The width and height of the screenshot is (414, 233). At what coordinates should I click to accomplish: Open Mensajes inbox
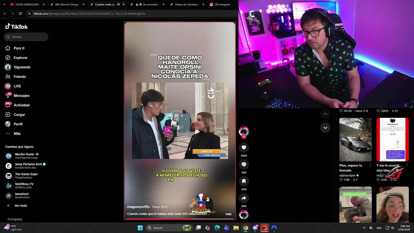click(x=21, y=95)
